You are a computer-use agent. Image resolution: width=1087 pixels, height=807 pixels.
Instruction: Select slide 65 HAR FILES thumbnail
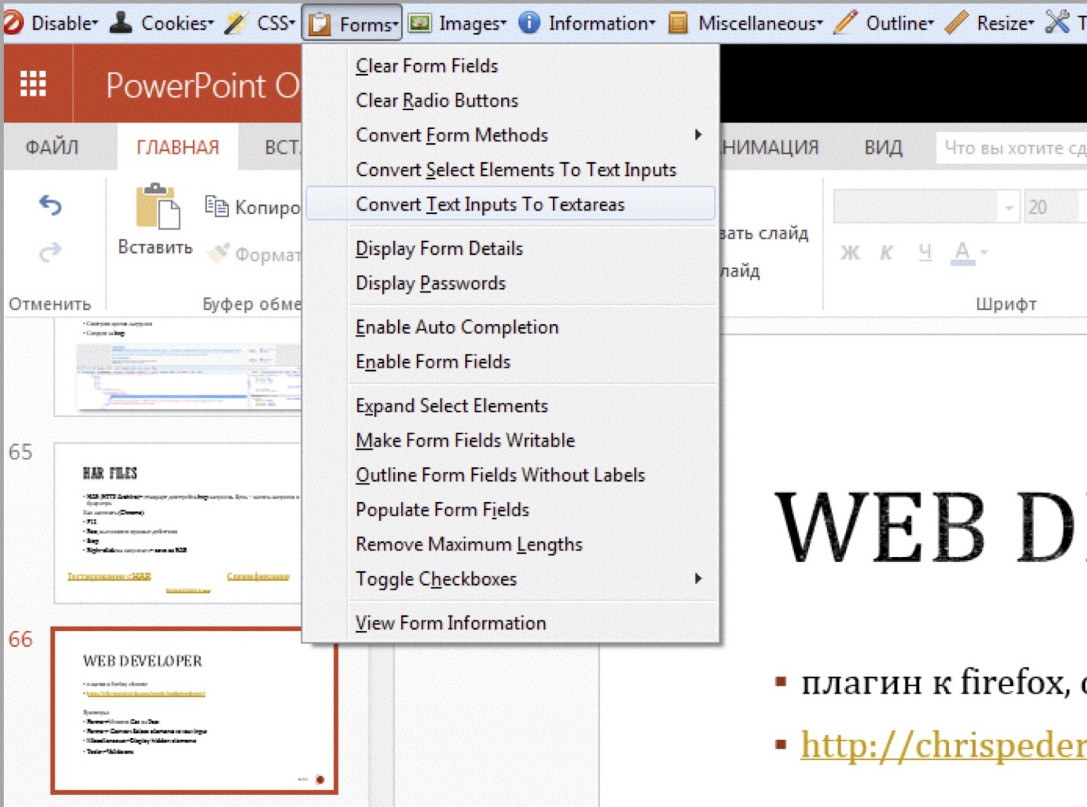pos(179,523)
